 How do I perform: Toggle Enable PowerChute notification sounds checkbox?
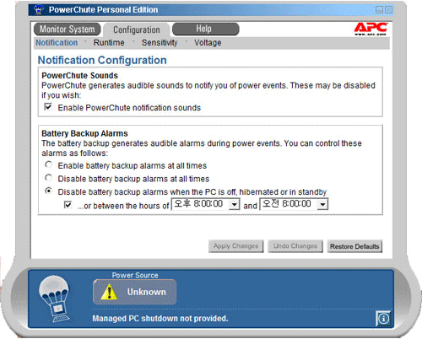tap(48, 107)
